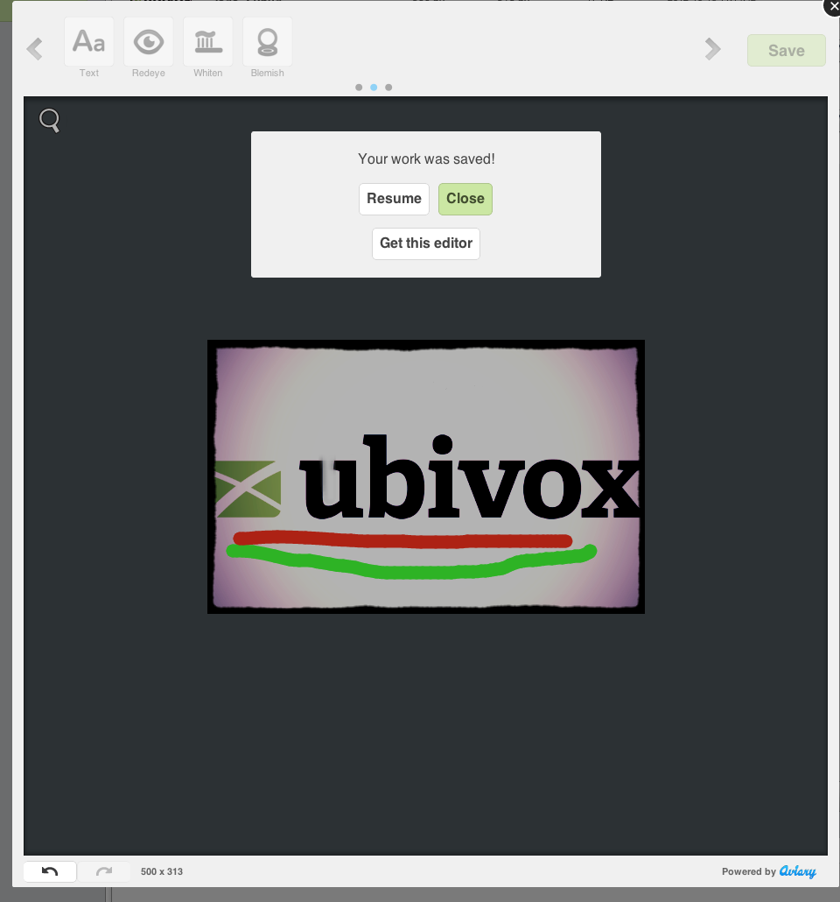Click the 500 x 313 size text
Viewport: 840px width, 902px height.
(162, 871)
